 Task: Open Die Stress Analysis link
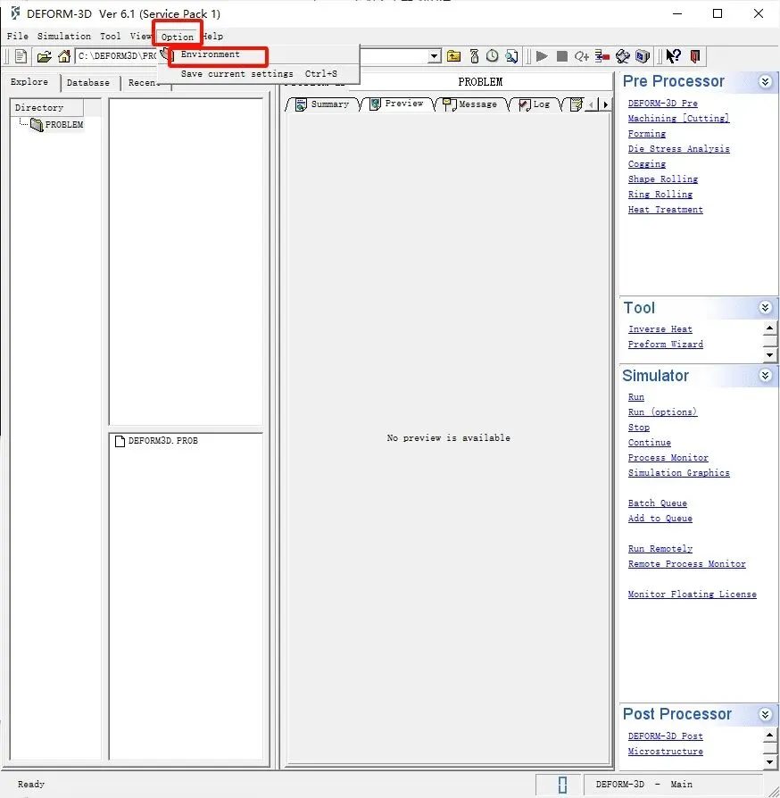pos(679,148)
